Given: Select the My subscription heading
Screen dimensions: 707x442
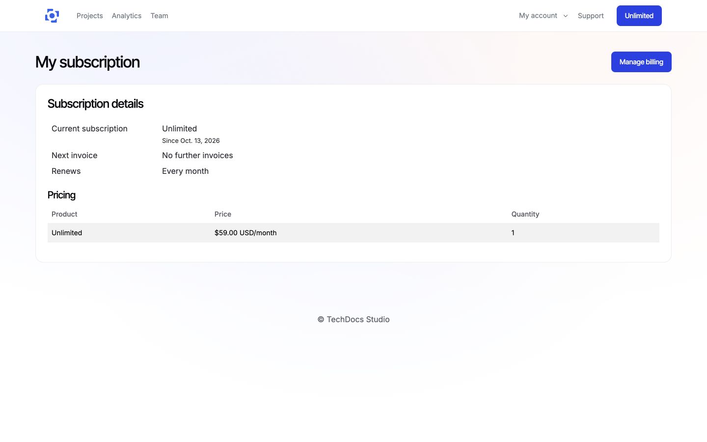Looking at the screenshot, I should 87,62.
